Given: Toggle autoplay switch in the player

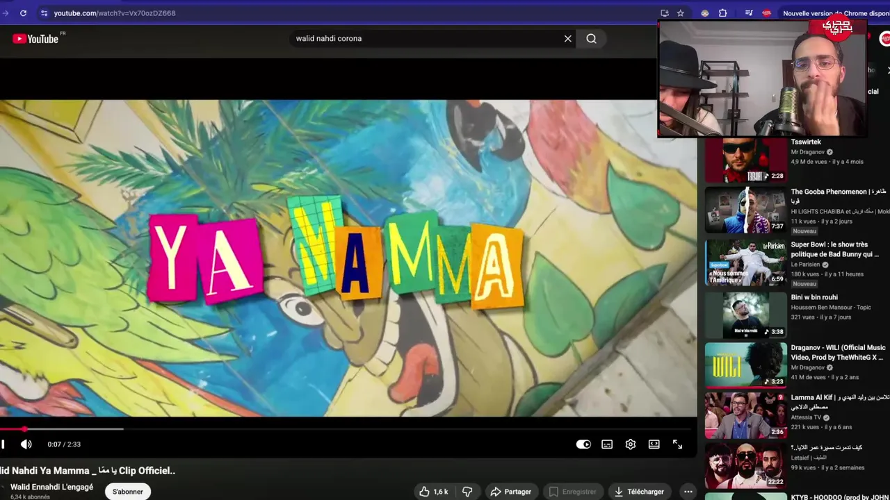Looking at the screenshot, I should click(x=583, y=444).
